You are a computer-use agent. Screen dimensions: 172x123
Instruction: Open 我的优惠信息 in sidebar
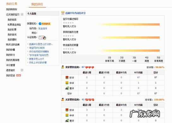pos(13,60)
